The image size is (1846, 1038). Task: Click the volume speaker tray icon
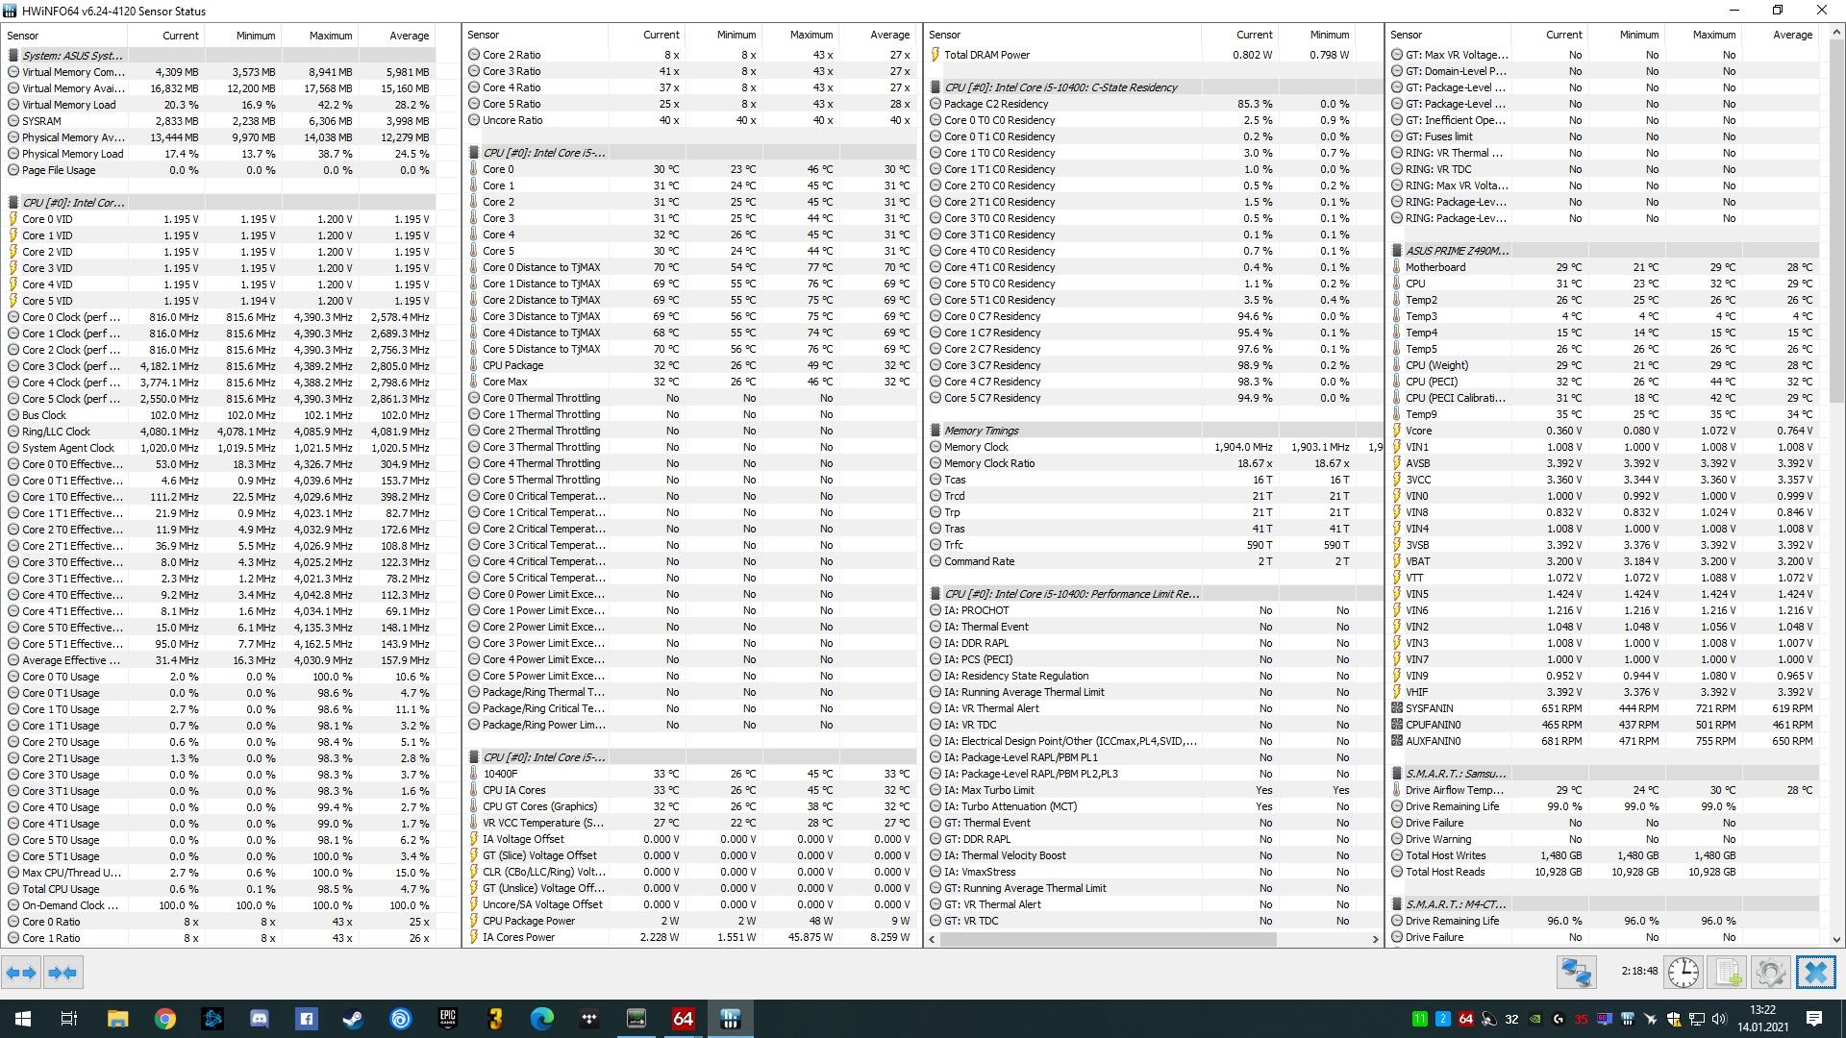tap(1719, 1019)
